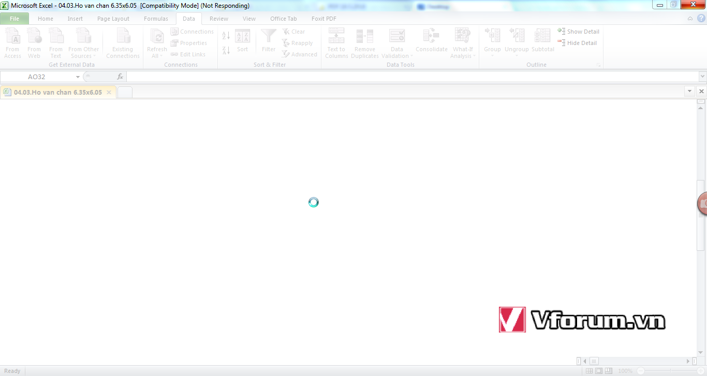Screen dimensions: 707x376
Task: Click the From Web import icon
Action: [x=34, y=43]
